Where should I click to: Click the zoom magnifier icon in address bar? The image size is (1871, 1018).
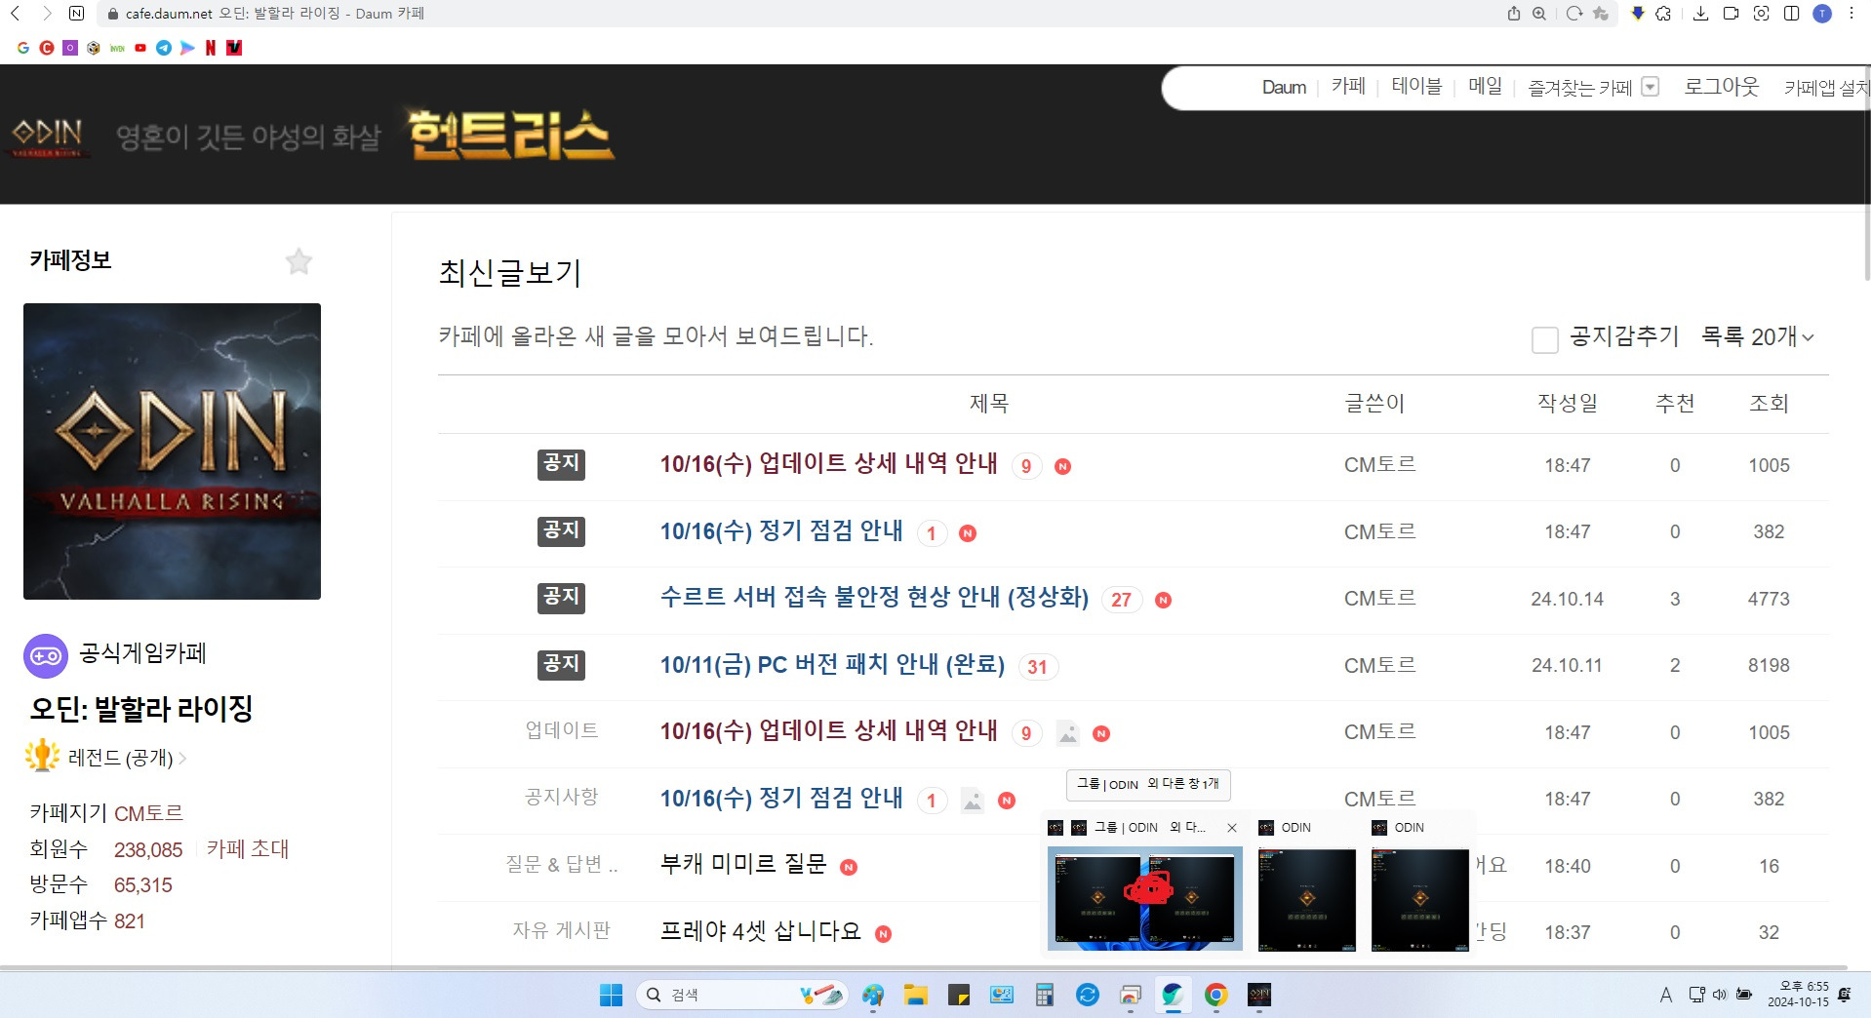(1539, 14)
